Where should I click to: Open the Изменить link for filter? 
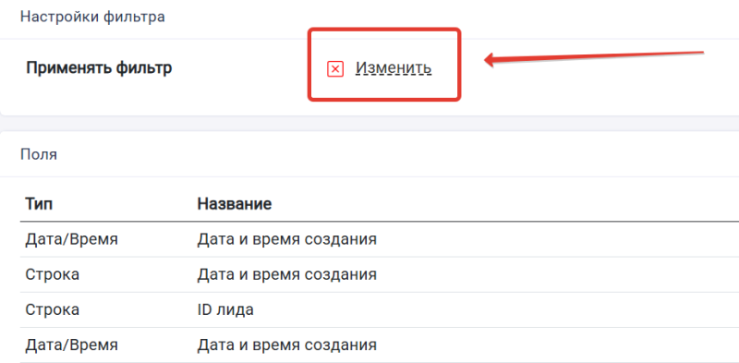click(x=394, y=68)
